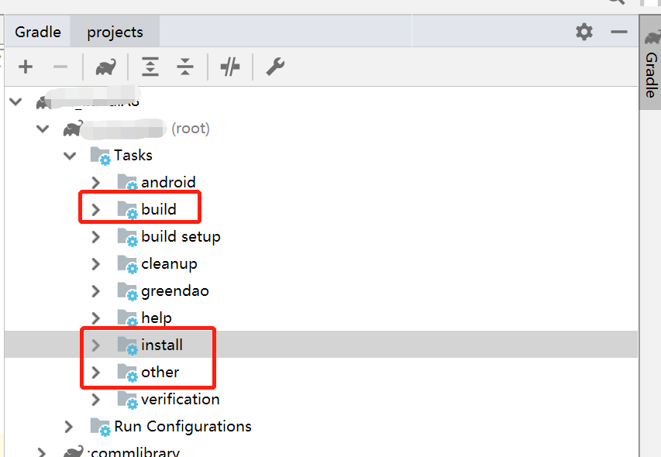Collapse the top-level project node

pos(15,101)
